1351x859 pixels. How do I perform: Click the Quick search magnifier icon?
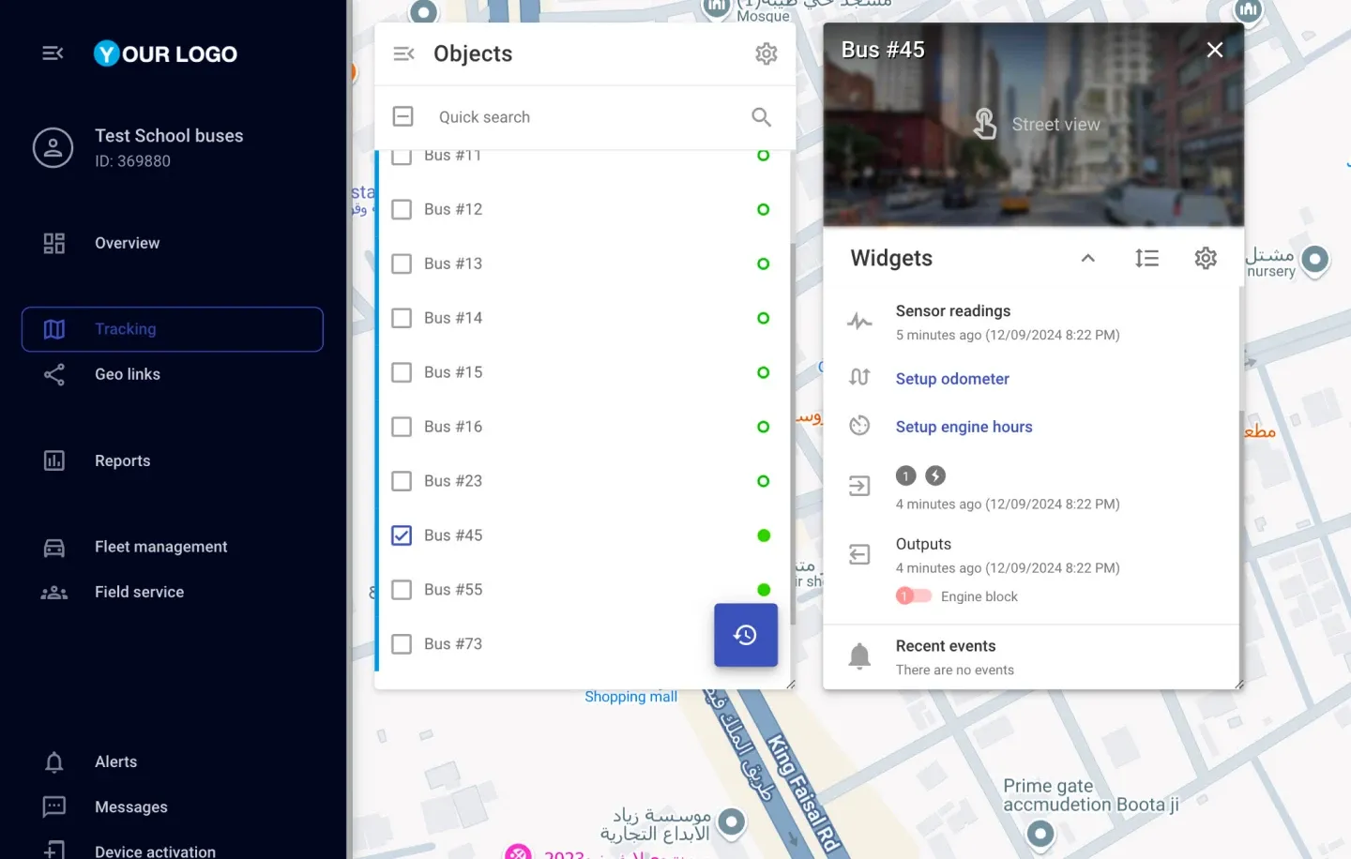tap(761, 117)
